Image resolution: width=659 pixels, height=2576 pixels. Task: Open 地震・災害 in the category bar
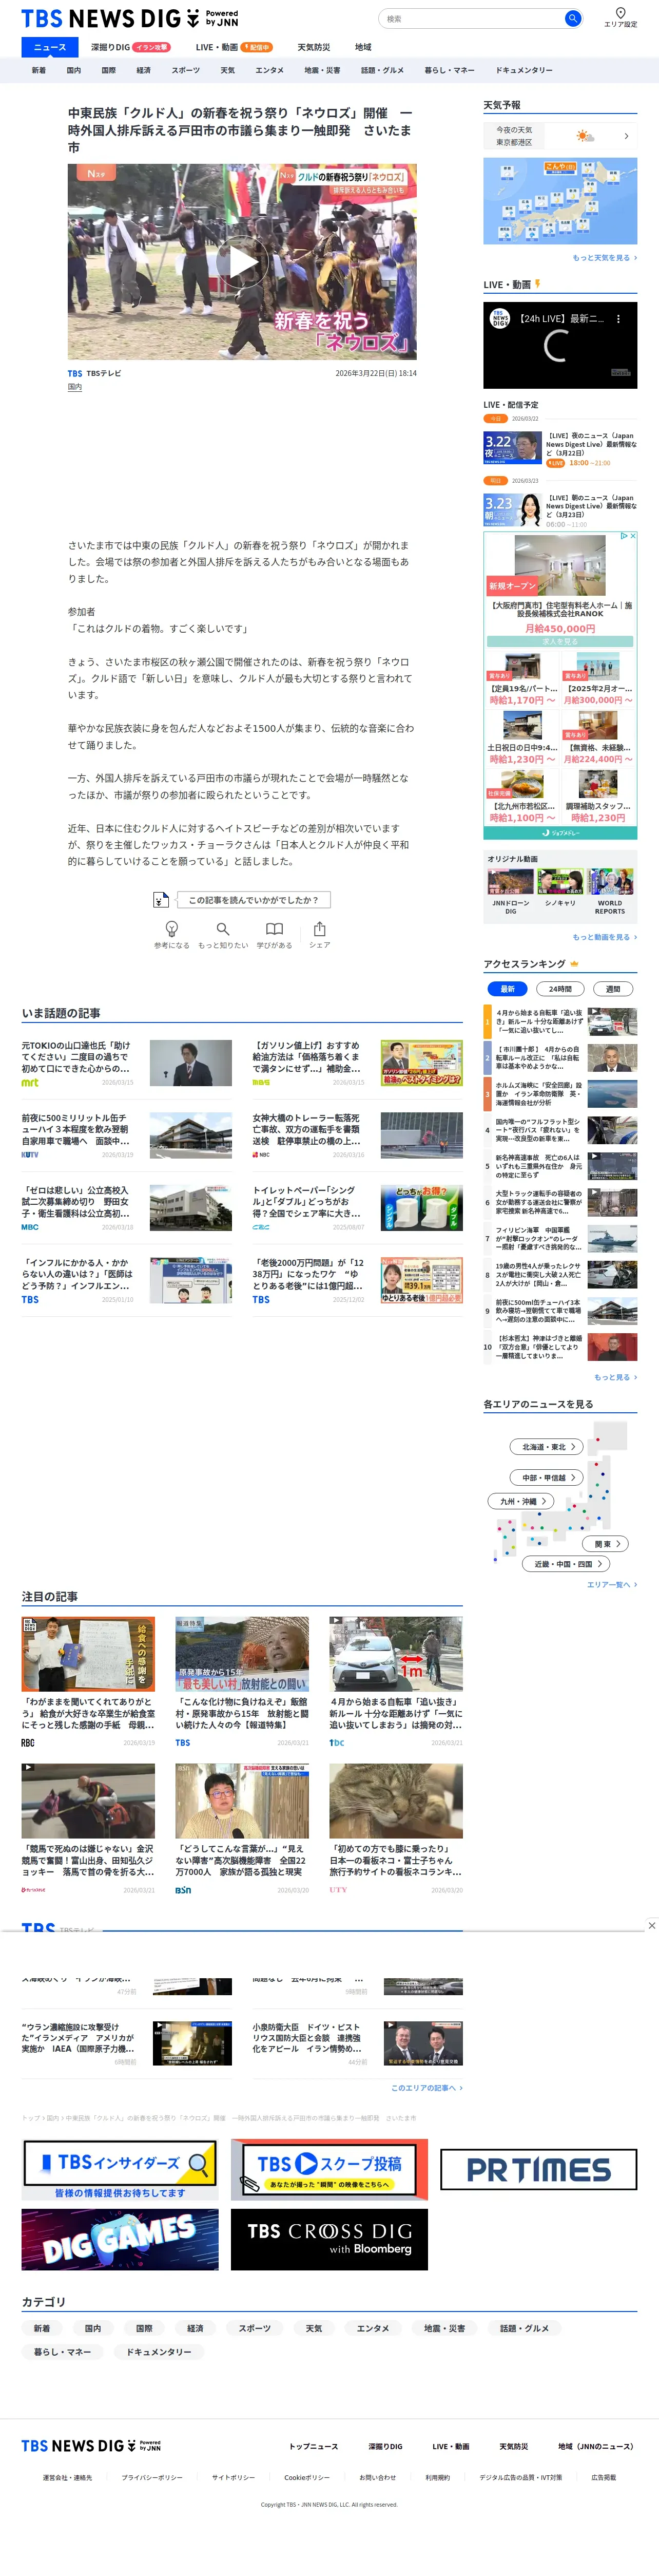(x=322, y=70)
